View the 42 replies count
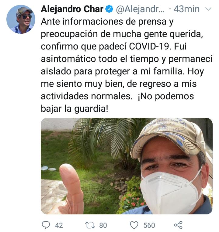The width and height of the screenshot is (219, 232). point(59,225)
